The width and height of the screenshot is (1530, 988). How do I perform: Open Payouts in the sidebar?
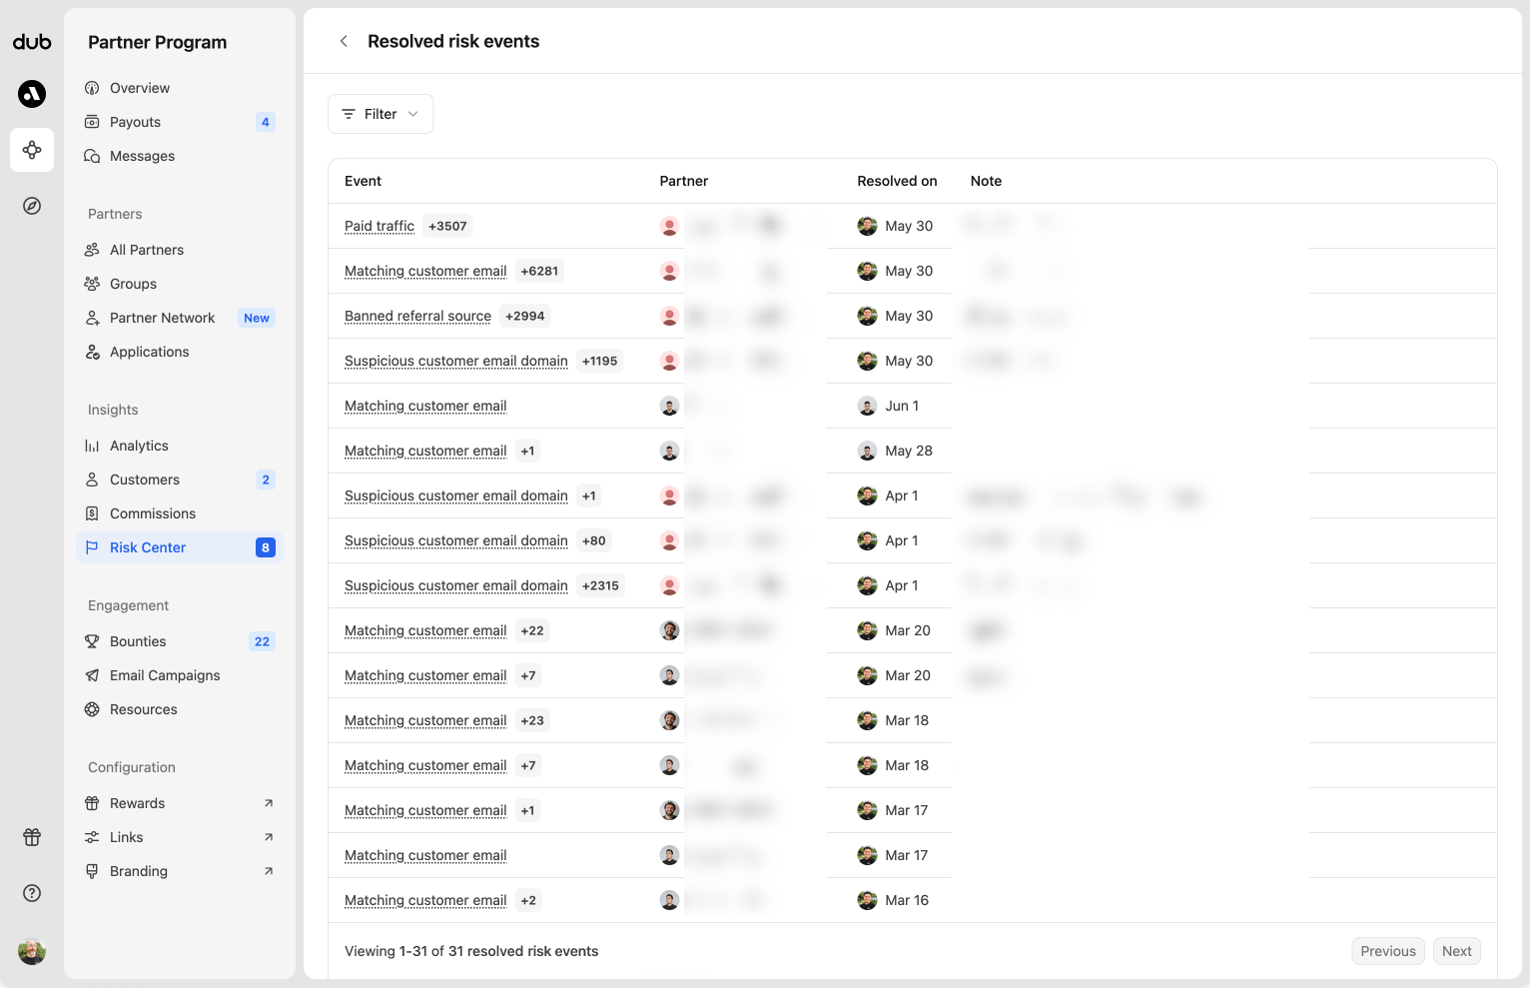click(x=180, y=122)
